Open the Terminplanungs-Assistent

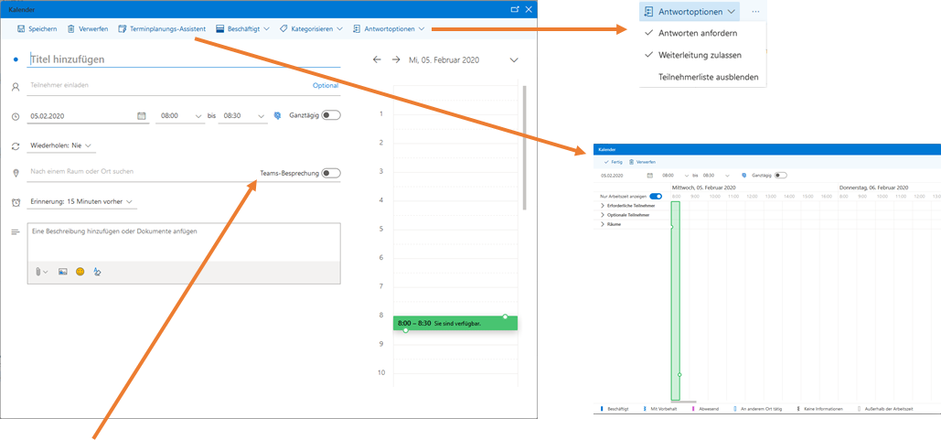point(162,28)
